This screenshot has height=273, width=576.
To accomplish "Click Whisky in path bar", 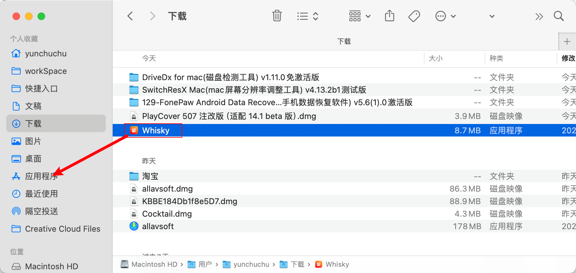I will click(332, 264).
